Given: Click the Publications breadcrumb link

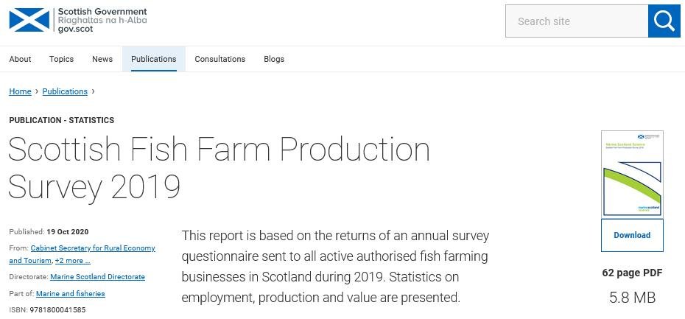Looking at the screenshot, I should click(x=65, y=91).
